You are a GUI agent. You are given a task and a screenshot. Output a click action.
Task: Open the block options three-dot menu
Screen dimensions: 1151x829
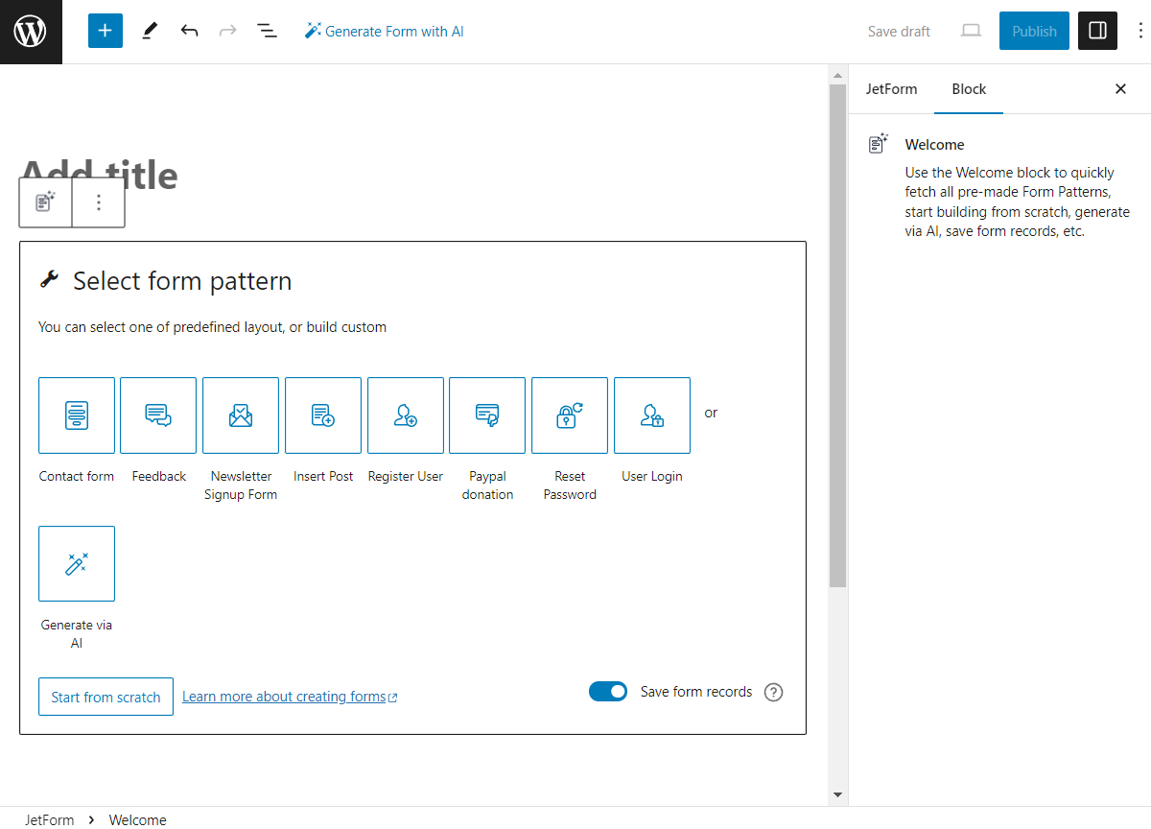(99, 202)
